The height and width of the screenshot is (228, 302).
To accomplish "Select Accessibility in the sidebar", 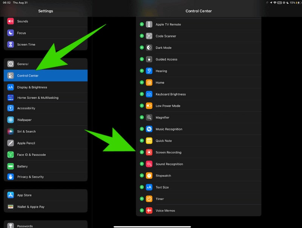I will point(26,108).
